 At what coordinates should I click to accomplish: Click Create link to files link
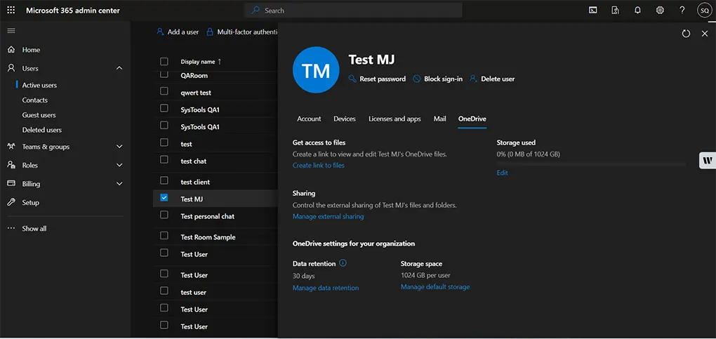pos(318,166)
